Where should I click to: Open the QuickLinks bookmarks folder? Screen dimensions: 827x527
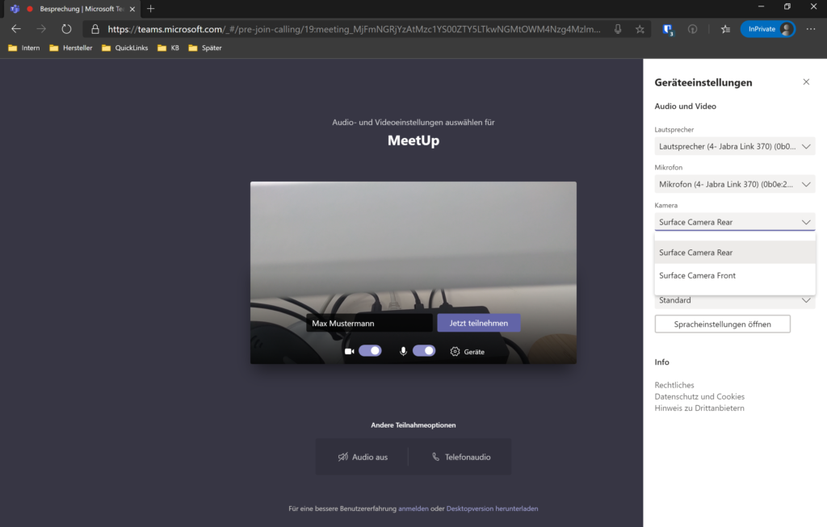125,48
